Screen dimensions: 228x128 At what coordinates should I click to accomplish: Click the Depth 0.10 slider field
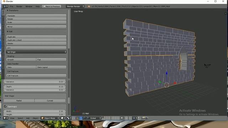click(35, 86)
